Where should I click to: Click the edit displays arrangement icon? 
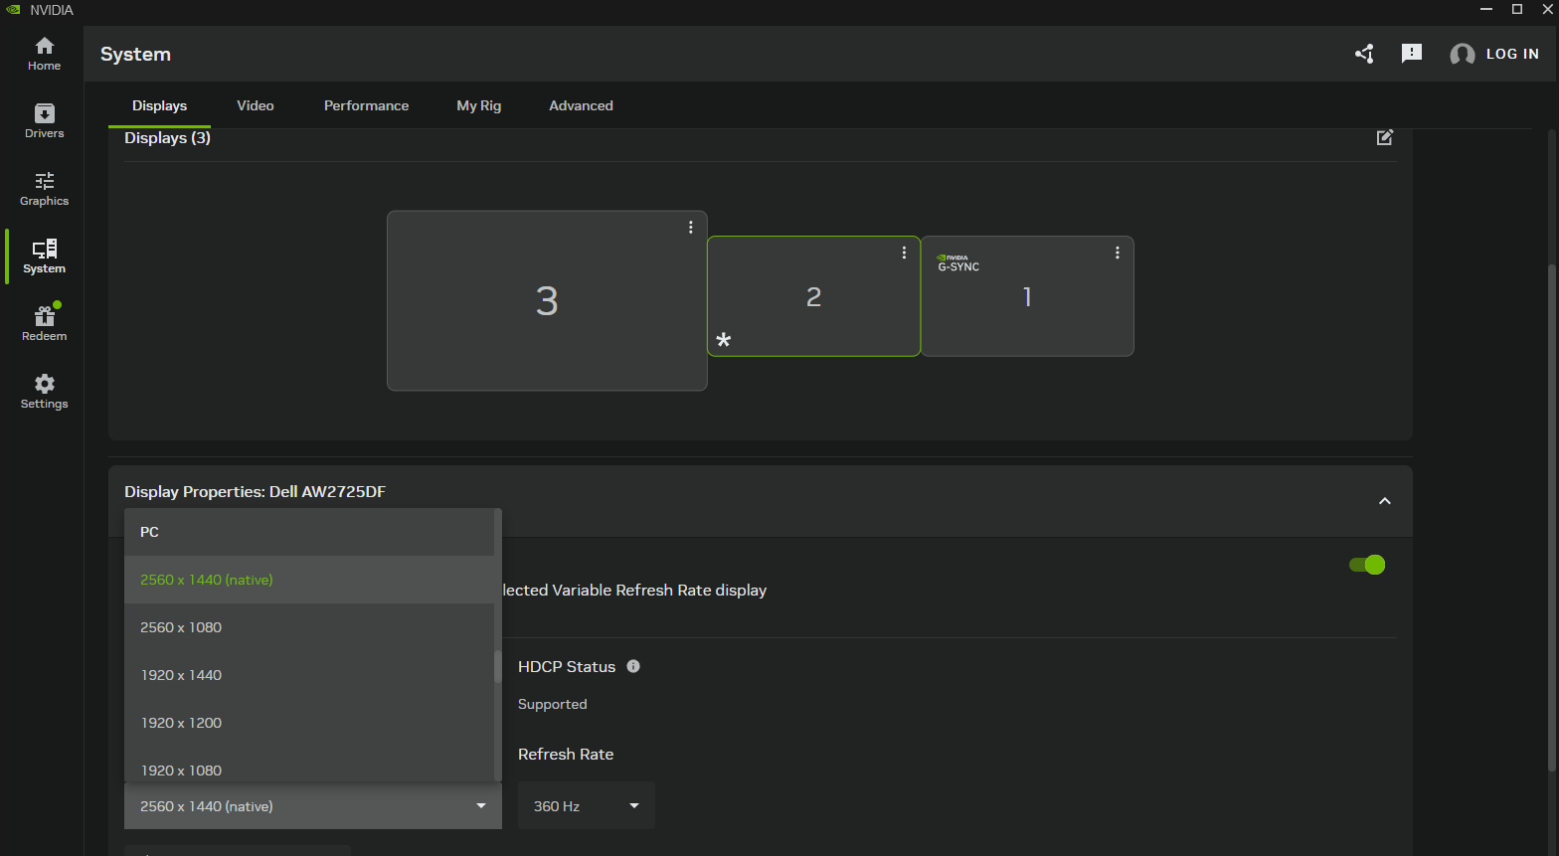click(1385, 137)
